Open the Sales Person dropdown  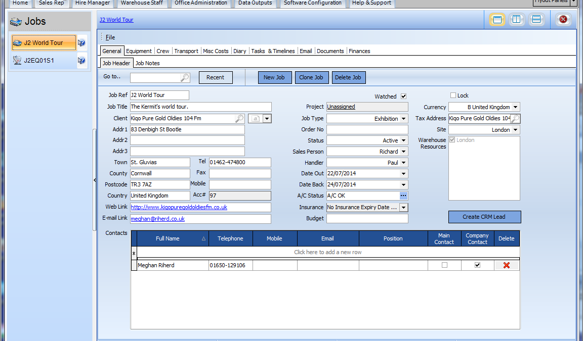[403, 152]
